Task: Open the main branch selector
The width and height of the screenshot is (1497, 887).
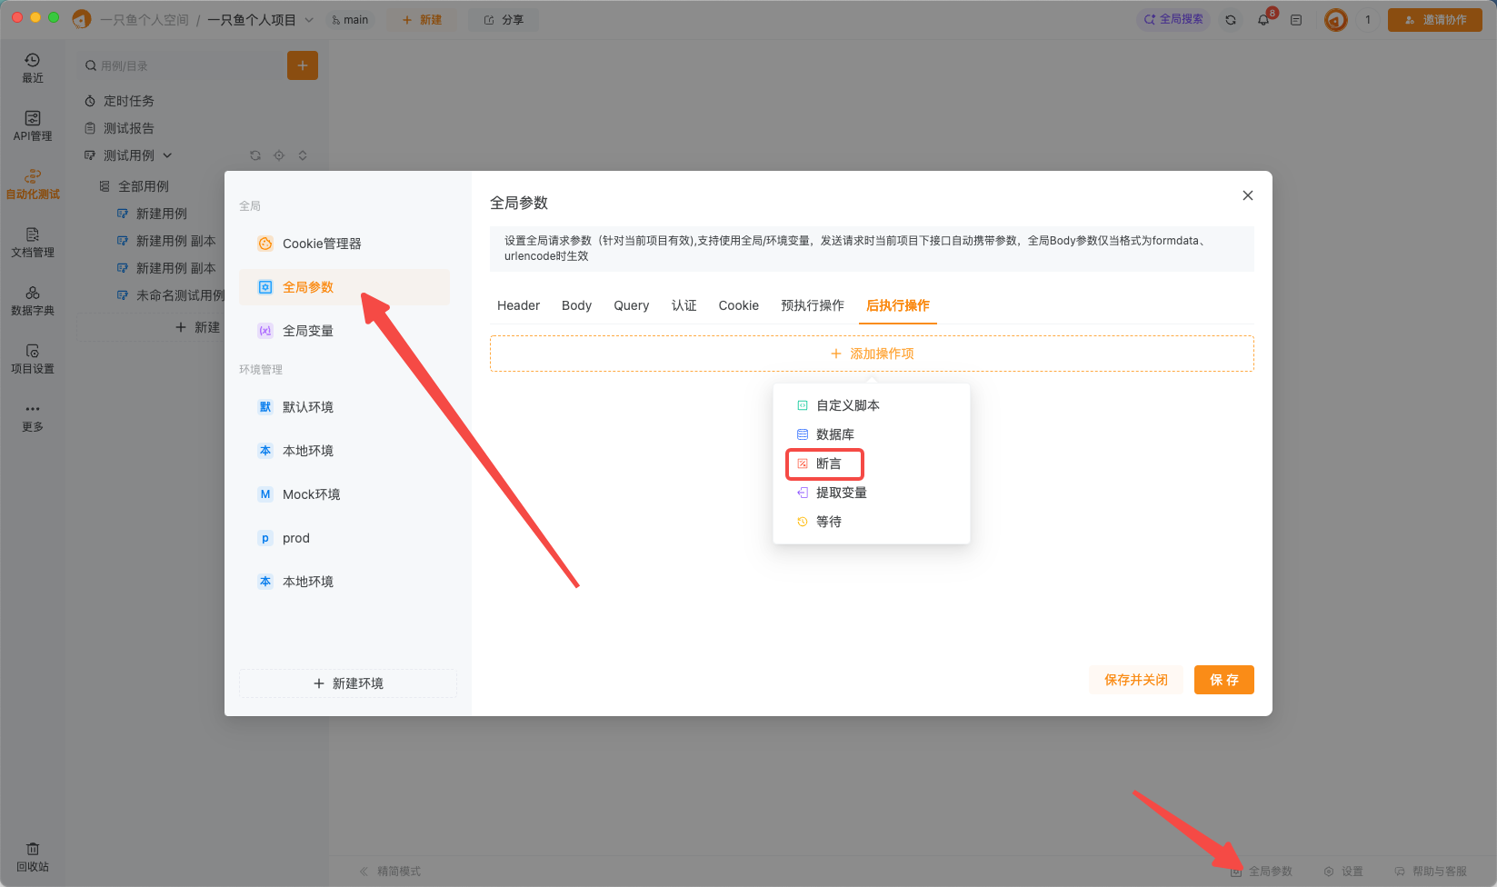Action: click(351, 18)
